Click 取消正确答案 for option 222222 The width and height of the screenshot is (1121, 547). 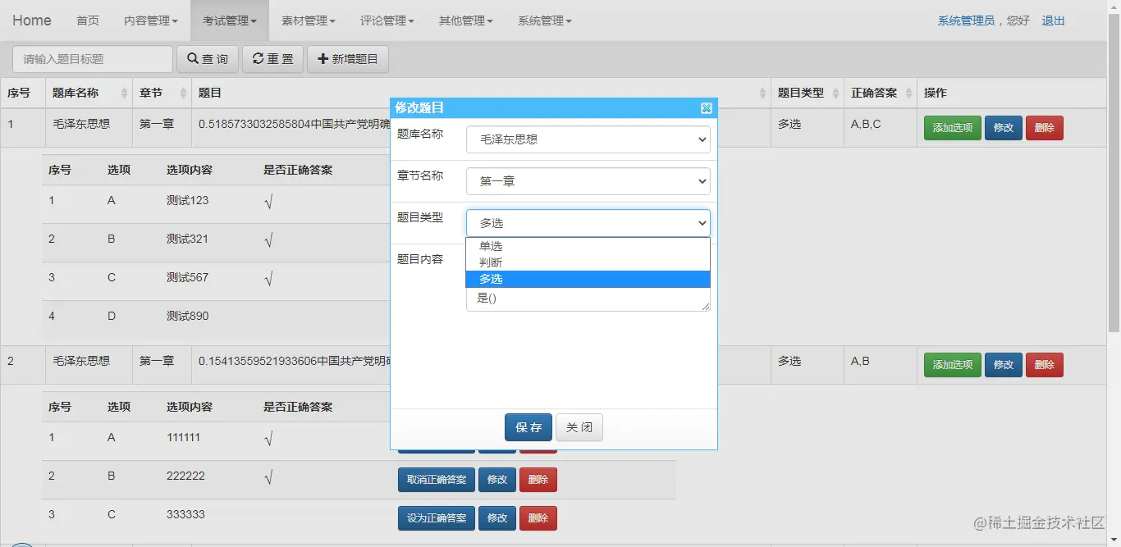pos(437,480)
